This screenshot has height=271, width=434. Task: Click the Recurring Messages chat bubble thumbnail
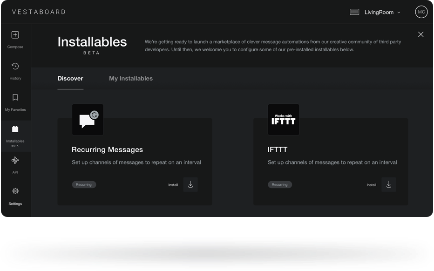[88, 120]
